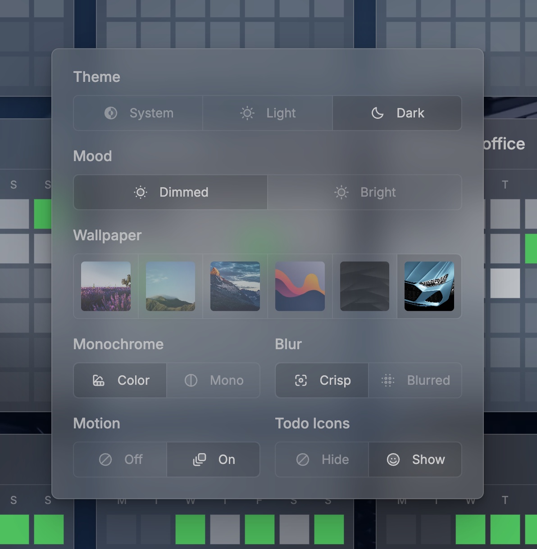Pick the dark geometric wallpaper
The image size is (537, 549).
coord(364,286)
